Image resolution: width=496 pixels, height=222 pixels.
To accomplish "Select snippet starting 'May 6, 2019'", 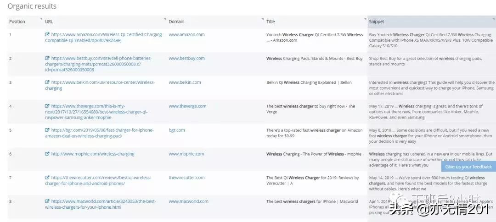I will 430,135.
